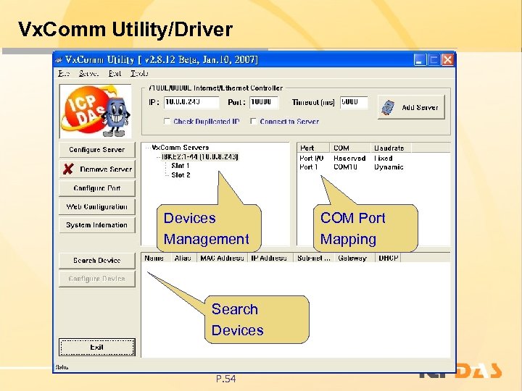Click the VxComm Utility title bar icon
The width and height of the screenshot is (522, 391).
tap(59, 60)
